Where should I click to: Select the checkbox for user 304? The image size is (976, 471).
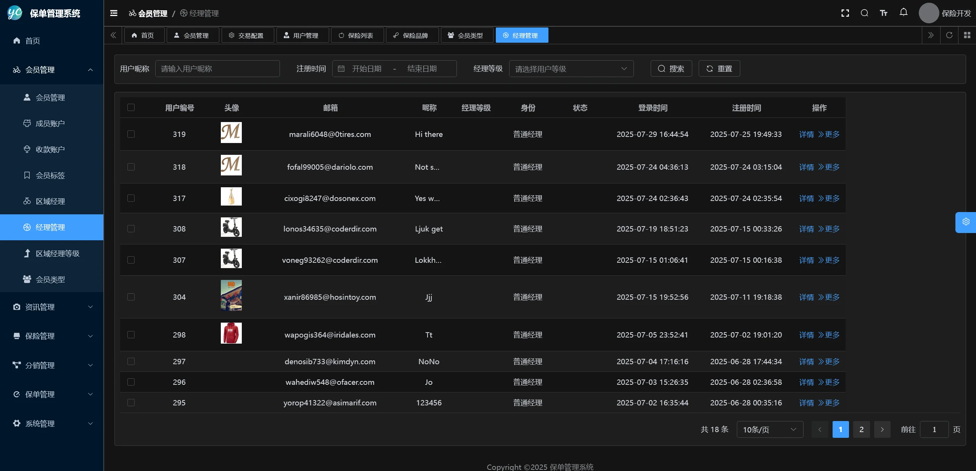click(x=131, y=297)
